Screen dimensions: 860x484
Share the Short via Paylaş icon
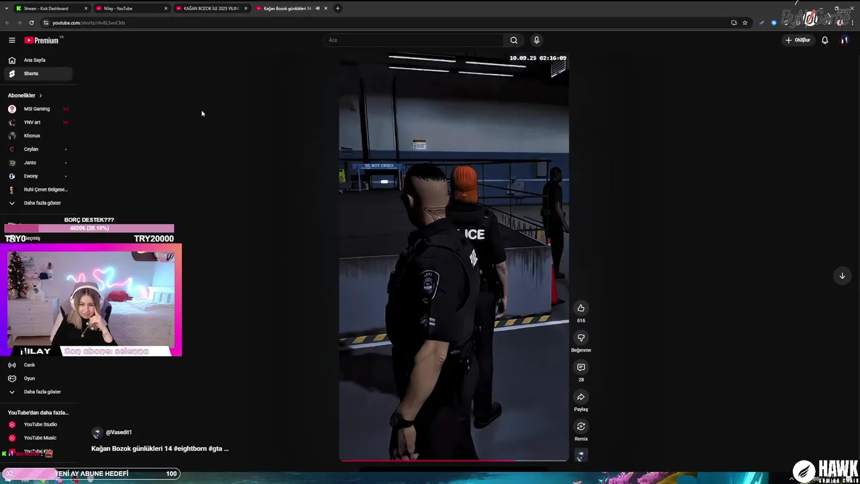tap(581, 397)
